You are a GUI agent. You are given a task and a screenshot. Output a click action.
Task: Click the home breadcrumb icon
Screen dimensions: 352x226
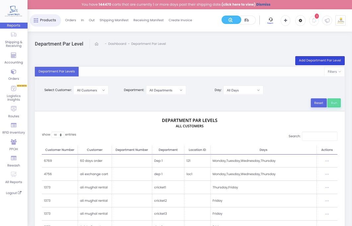(x=97, y=44)
